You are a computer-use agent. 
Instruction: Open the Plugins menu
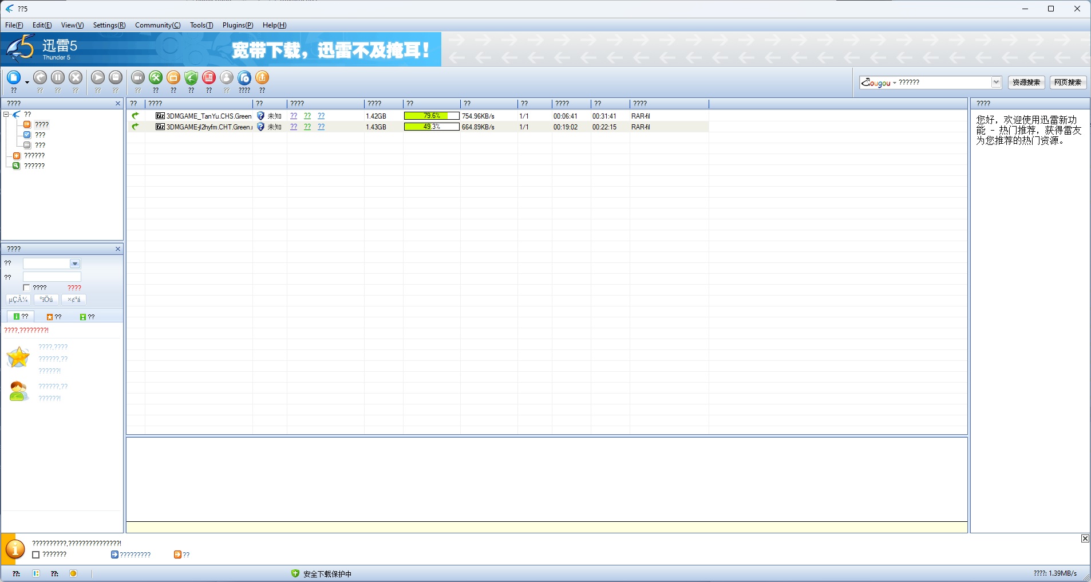[x=238, y=25]
